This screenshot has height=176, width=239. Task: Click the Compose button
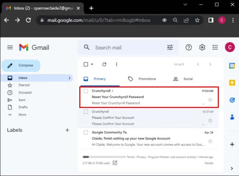tap(21, 66)
